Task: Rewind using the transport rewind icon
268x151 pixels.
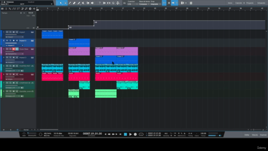Action: click(x=109, y=134)
